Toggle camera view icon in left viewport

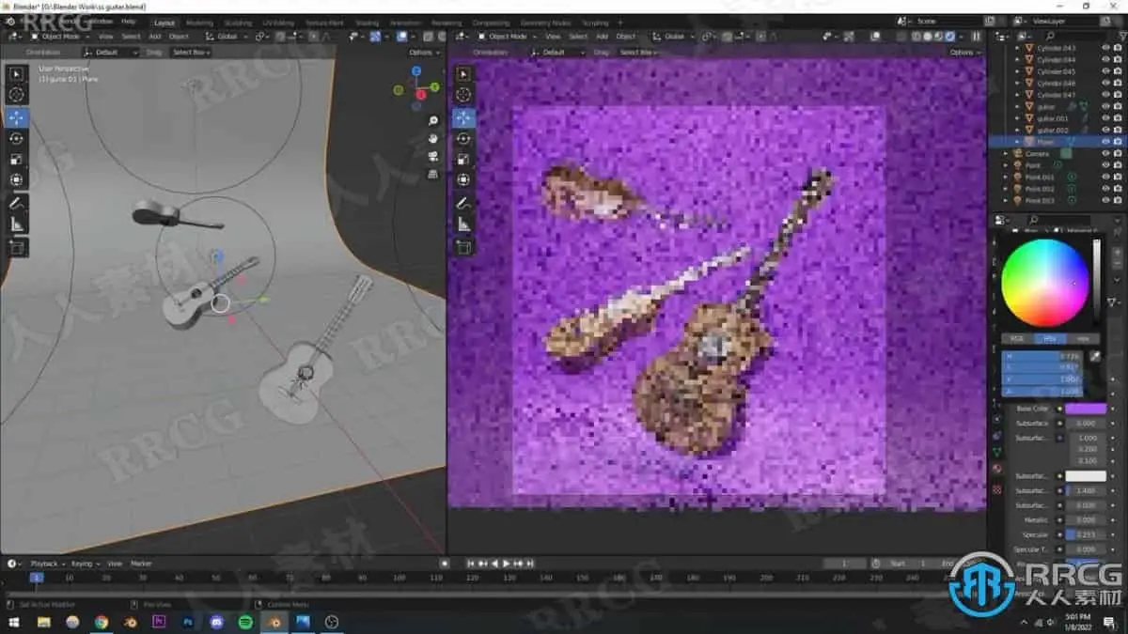pos(432,156)
